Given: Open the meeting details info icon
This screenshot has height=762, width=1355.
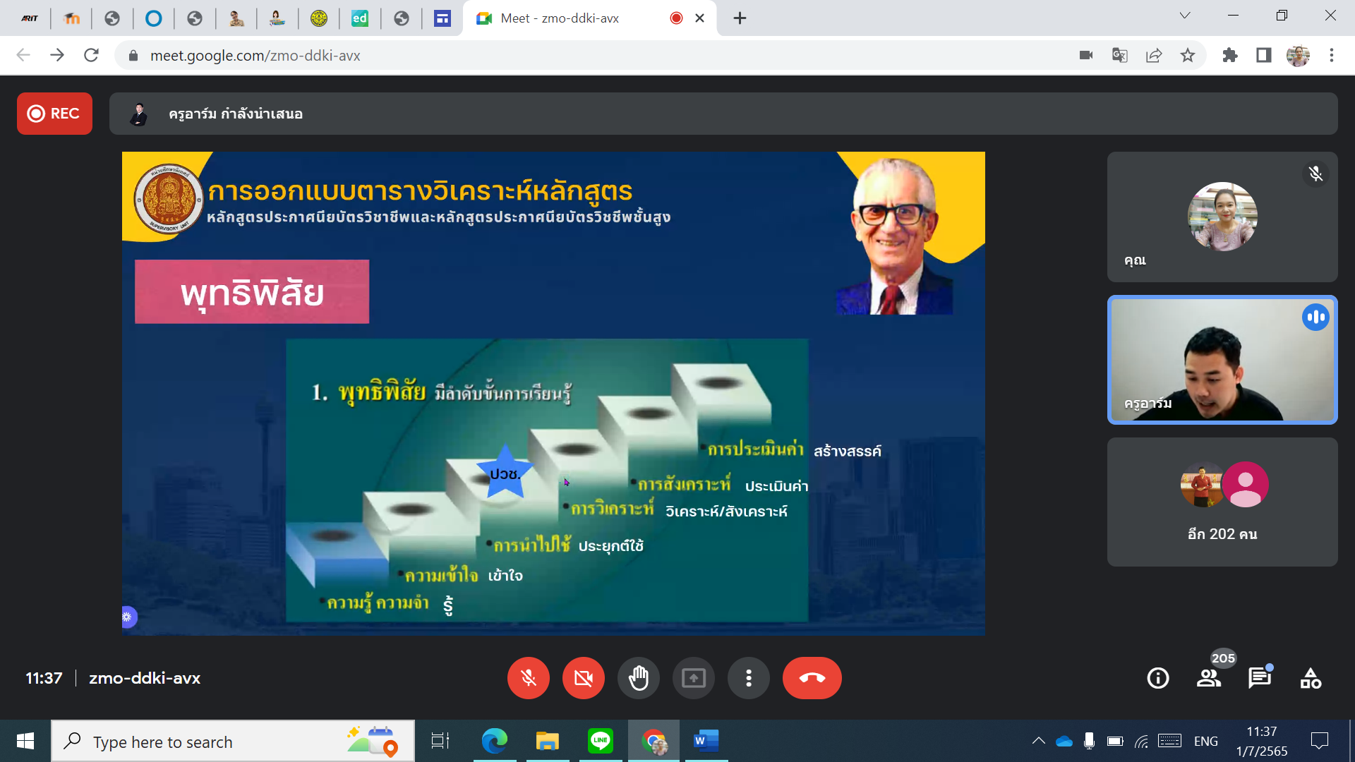Looking at the screenshot, I should (x=1157, y=678).
